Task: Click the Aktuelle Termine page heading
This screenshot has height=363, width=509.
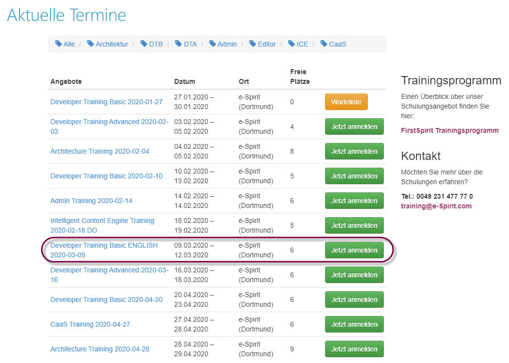Action: 66,15
